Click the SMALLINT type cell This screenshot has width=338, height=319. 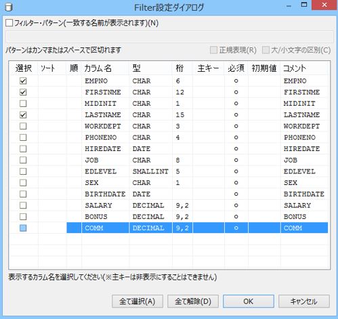pyautogui.click(x=151, y=171)
